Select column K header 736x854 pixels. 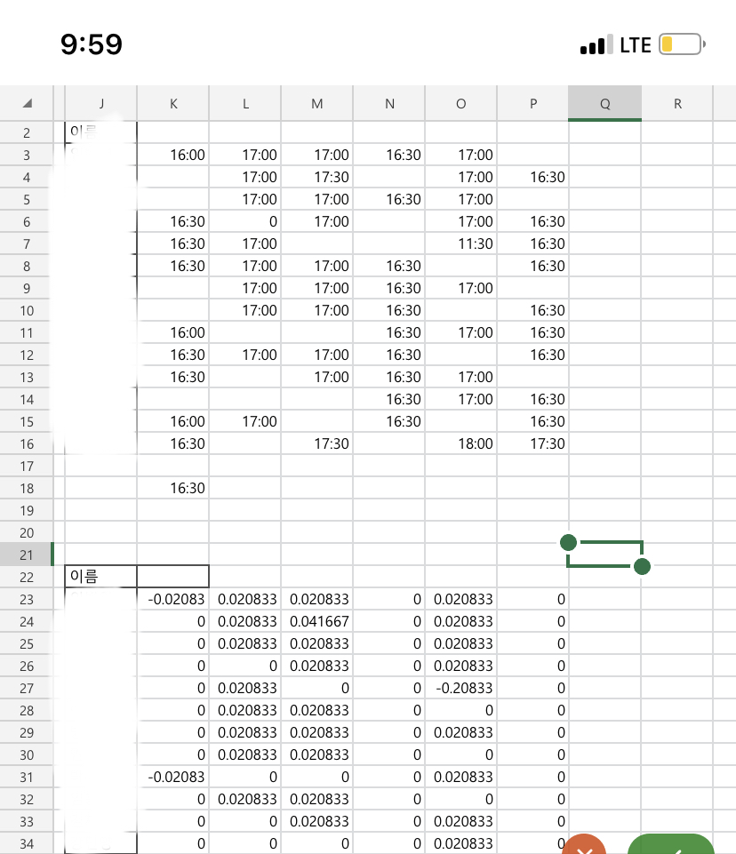(173, 103)
